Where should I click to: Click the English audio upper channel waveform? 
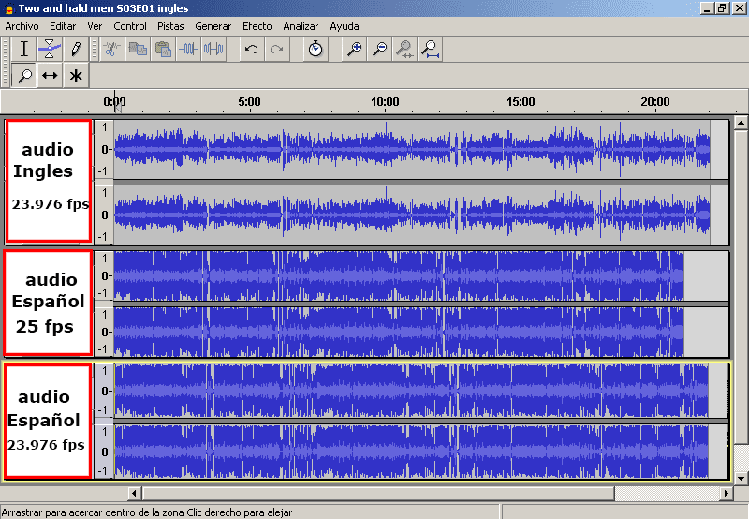[x=412, y=150]
